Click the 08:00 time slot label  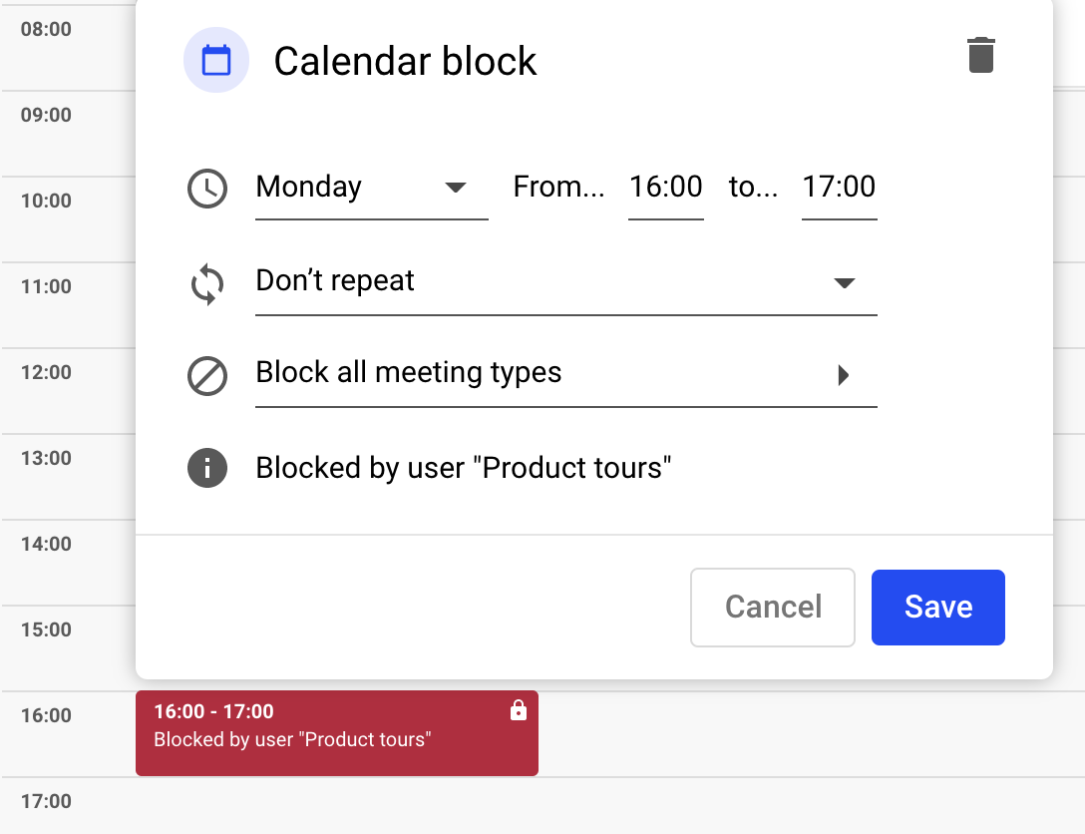[x=46, y=29]
